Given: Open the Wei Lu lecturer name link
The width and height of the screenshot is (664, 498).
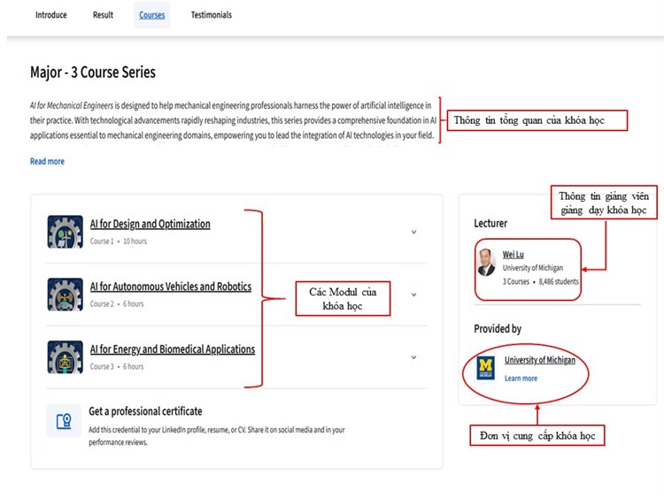Looking at the screenshot, I should click(x=514, y=254).
